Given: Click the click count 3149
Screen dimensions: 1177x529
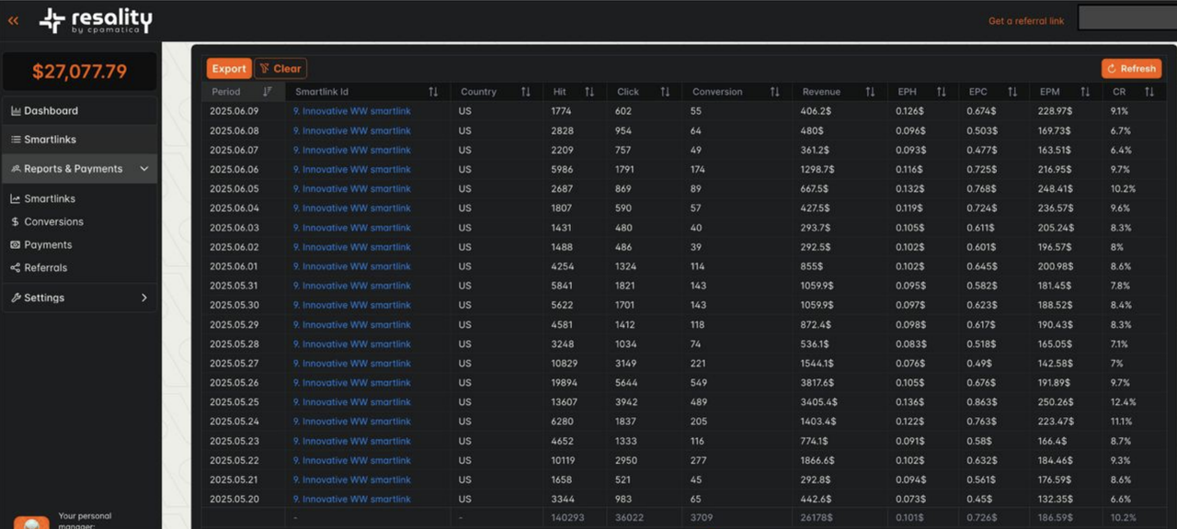Looking at the screenshot, I should pos(627,364).
